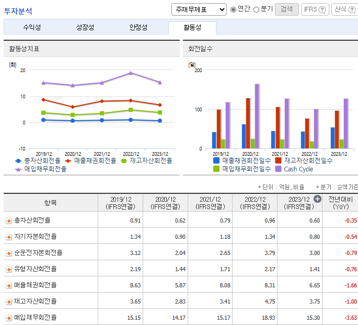
Task: Click 재고자산회전율 green legend marker
Action: coord(124,161)
